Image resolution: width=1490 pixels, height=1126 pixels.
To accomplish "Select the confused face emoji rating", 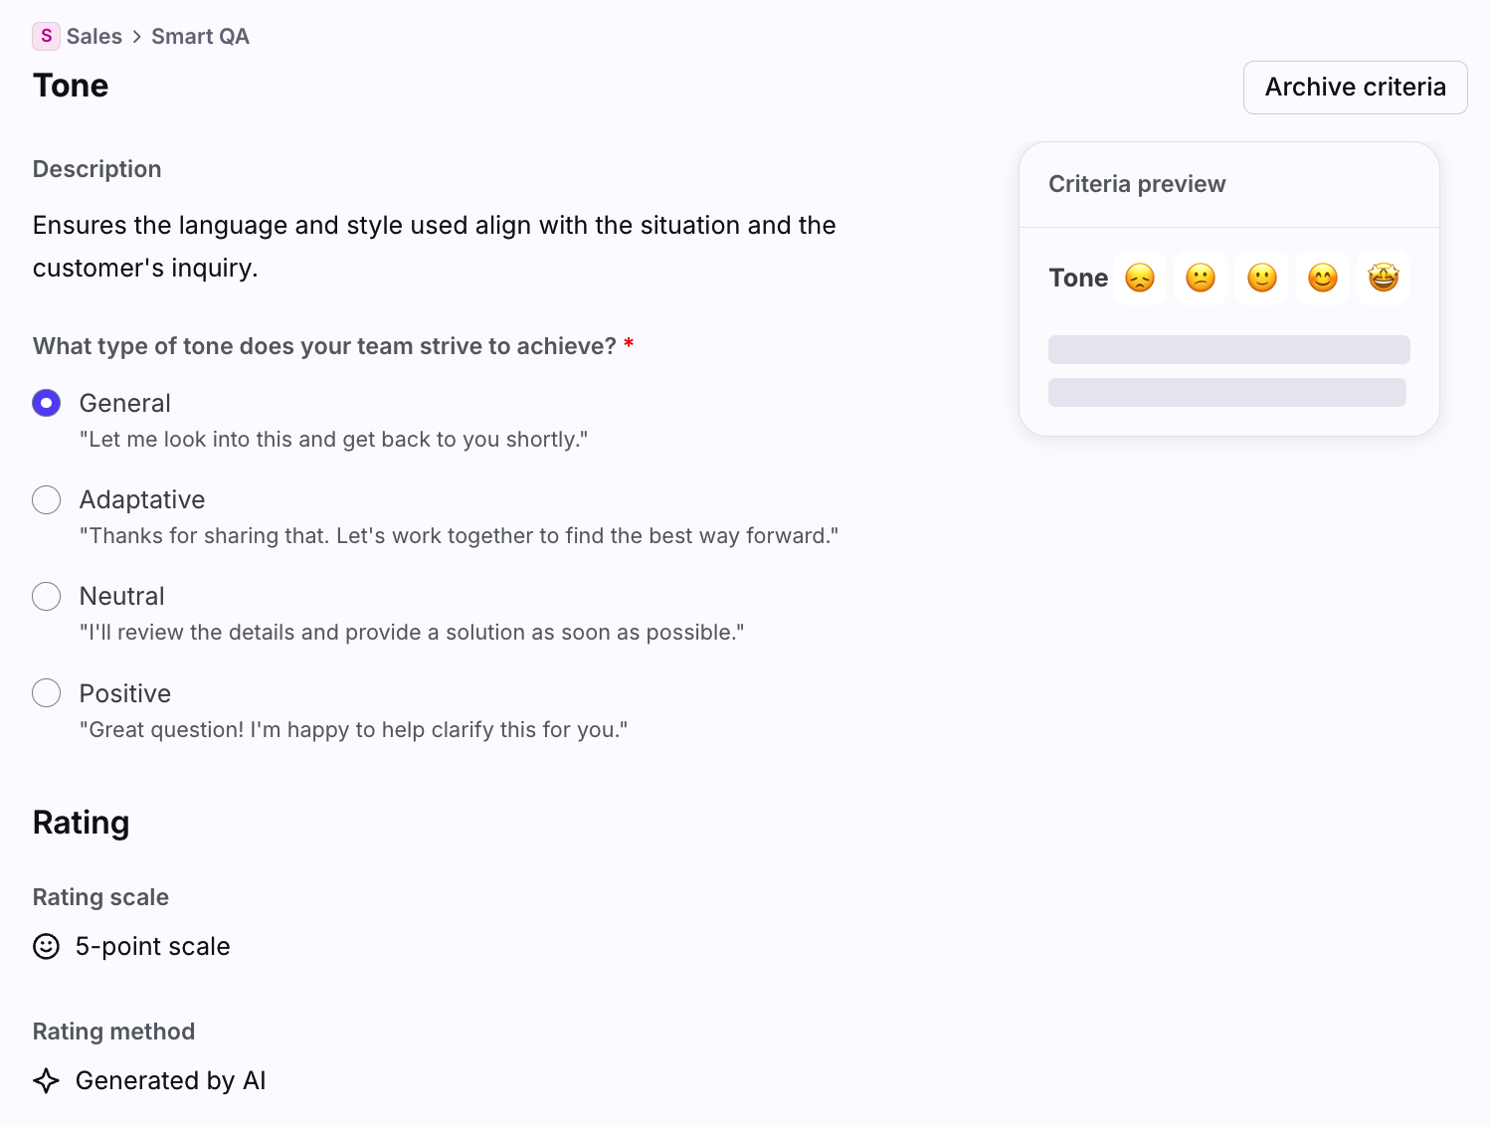I will tap(1201, 278).
